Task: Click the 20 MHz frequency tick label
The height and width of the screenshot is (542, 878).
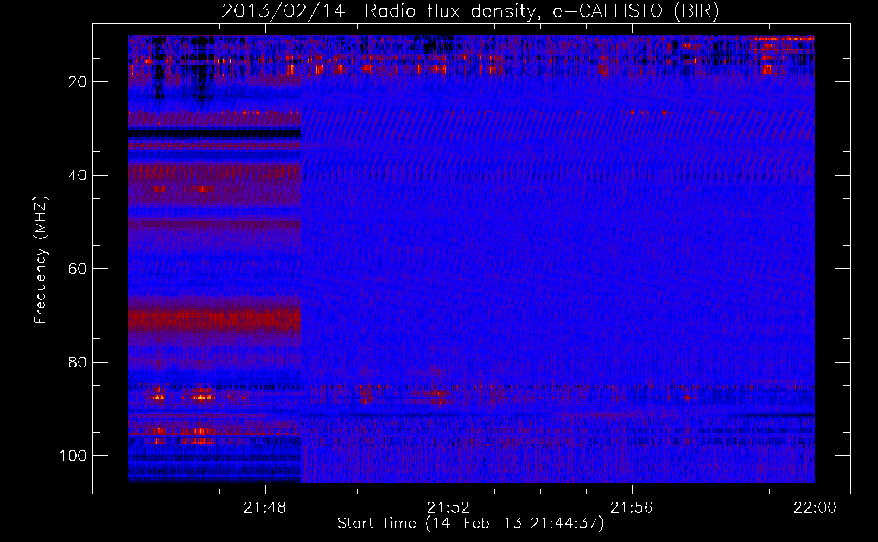Action: tap(78, 82)
